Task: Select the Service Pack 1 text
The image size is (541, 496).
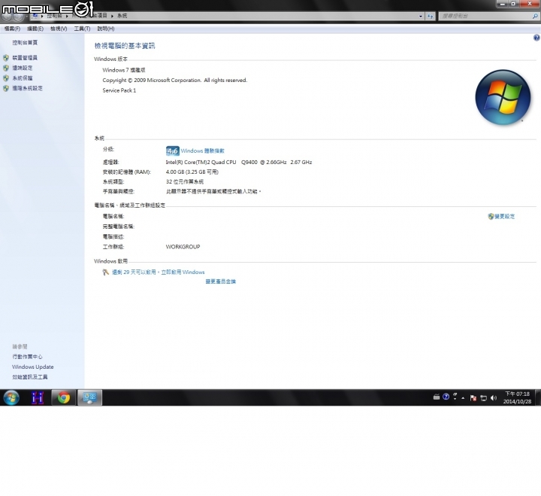Action: (x=119, y=90)
